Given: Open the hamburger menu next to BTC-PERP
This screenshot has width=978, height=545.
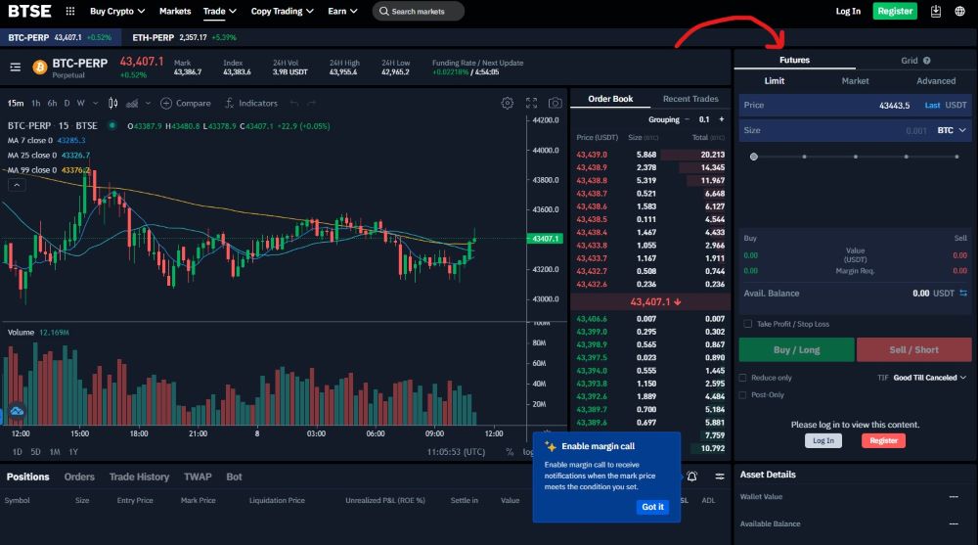Looking at the screenshot, I should tap(16, 67).
